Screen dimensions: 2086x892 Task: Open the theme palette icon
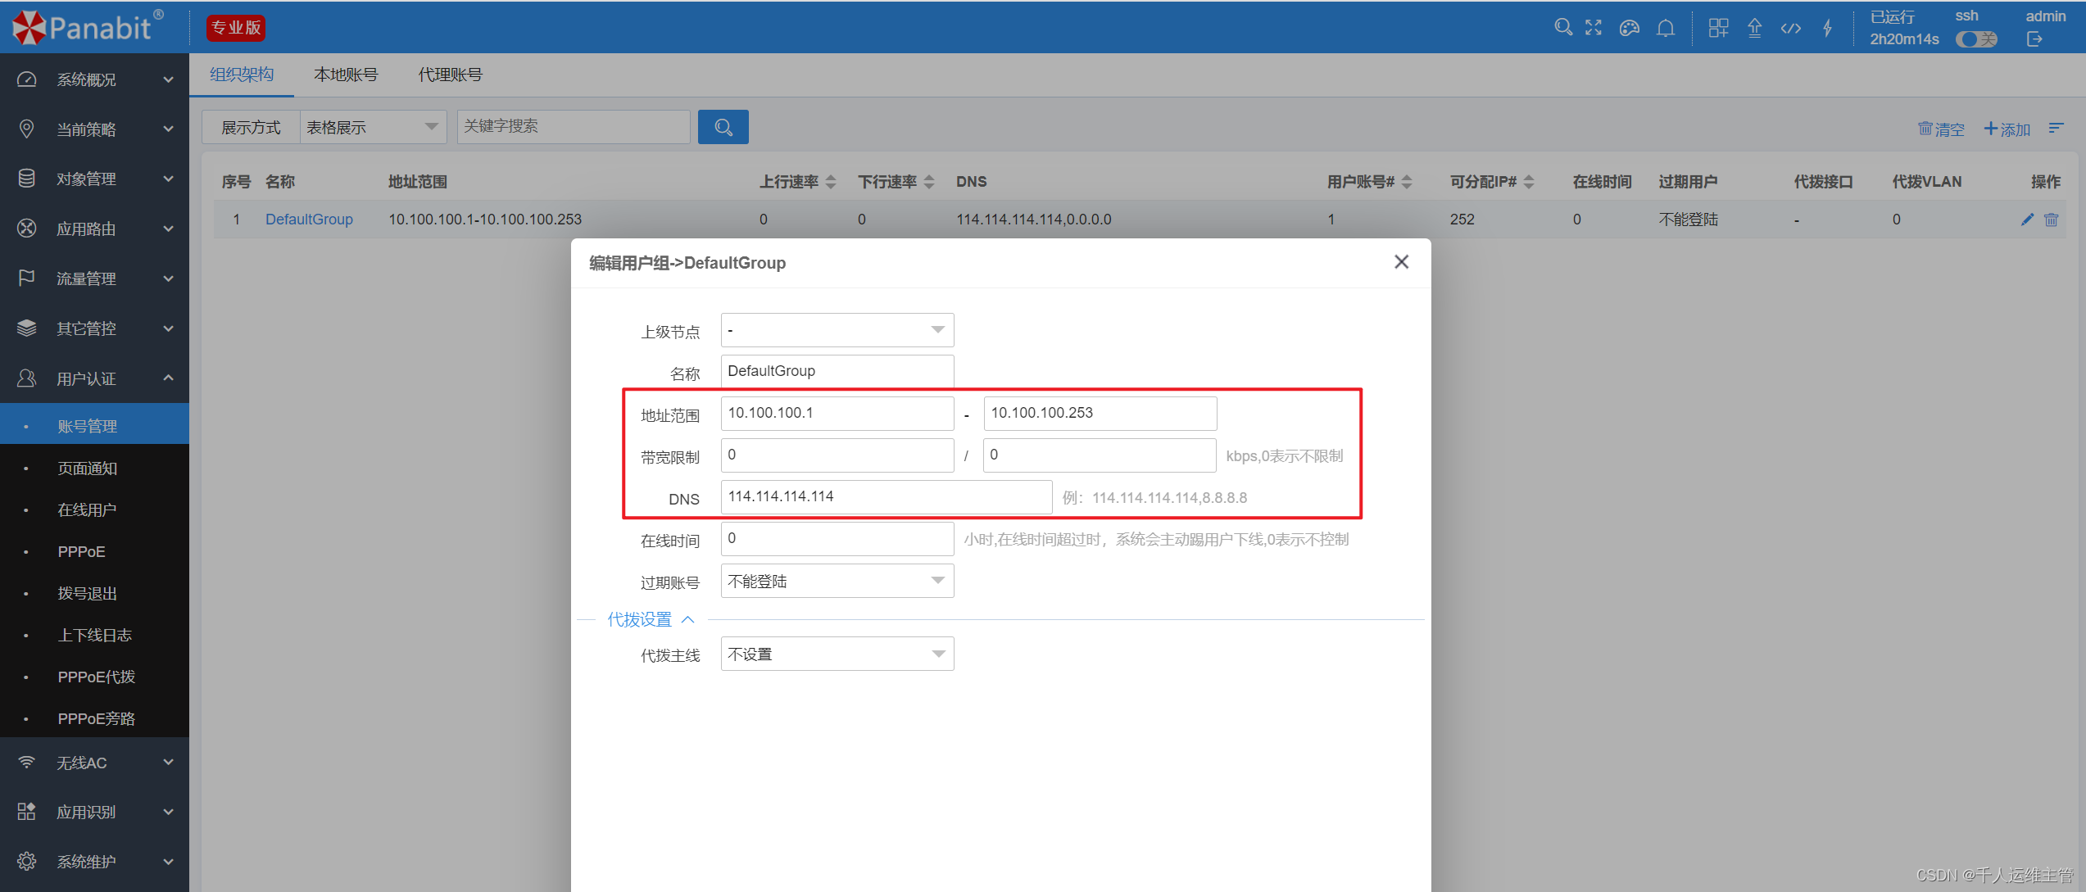(1630, 28)
